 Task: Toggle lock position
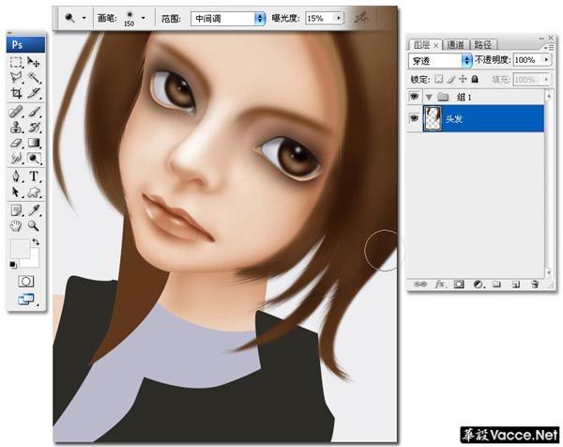tap(463, 79)
